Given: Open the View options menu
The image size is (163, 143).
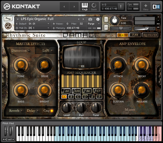Looking at the screenshot, I should coord(146,7).
